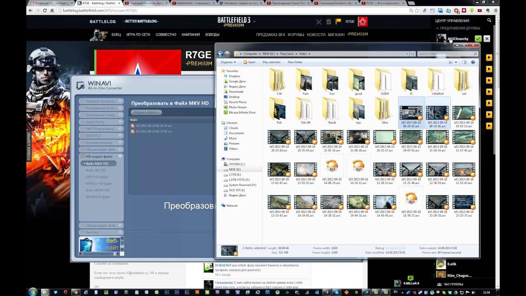Viewport: 526px width, 296px height.
Task: Click the Добавить файлы button in WinAVI
Action: (146, 112)
